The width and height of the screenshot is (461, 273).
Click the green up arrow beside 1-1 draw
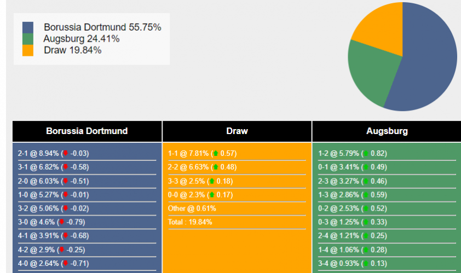216,153
